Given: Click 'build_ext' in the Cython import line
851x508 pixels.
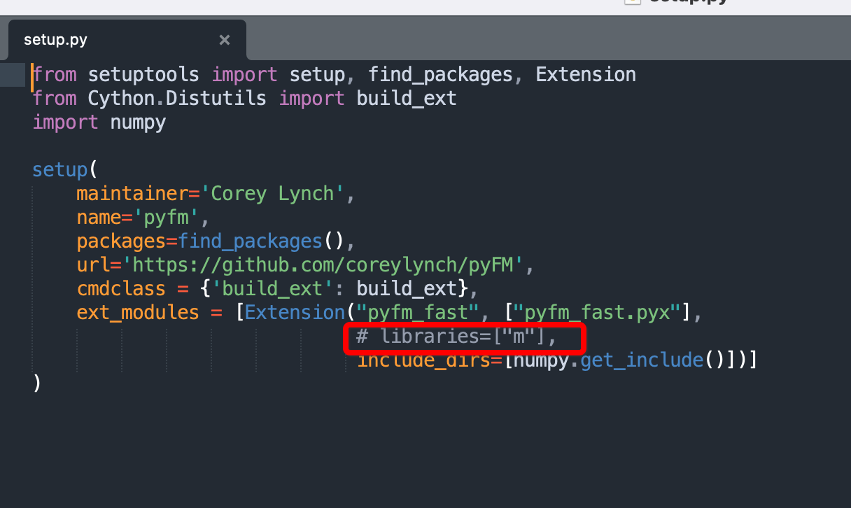Looking at the screenshot, I should tap(407, 99).
